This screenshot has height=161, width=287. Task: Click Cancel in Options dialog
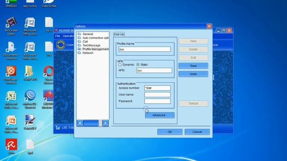tap(197, 132)
